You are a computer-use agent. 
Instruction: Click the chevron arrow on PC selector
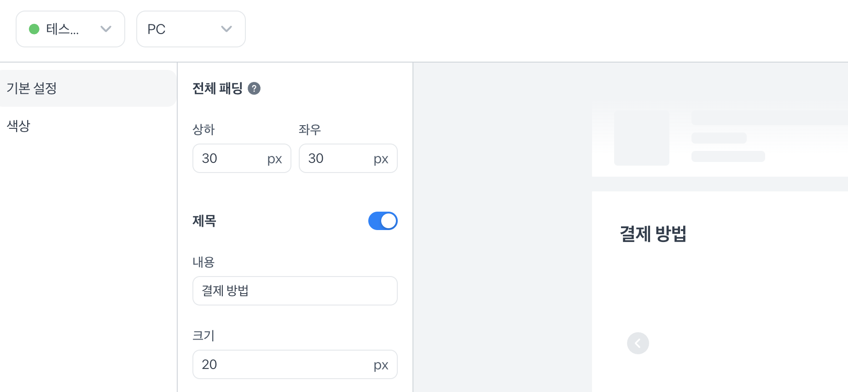pyautogui.click(x=226, y=29)
